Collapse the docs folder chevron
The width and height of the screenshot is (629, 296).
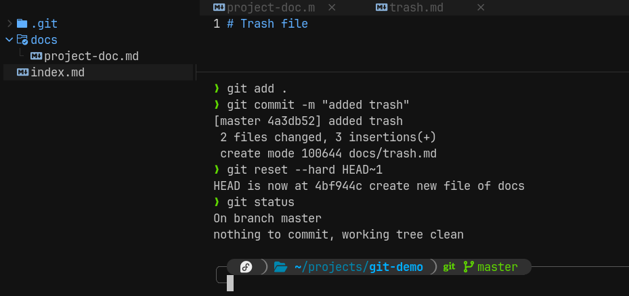tap(9, 40)
